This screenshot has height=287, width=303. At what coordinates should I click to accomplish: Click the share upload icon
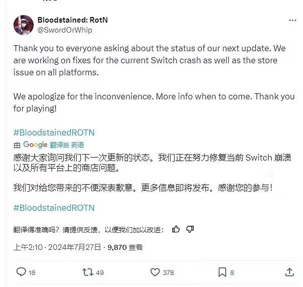(289, 272)
